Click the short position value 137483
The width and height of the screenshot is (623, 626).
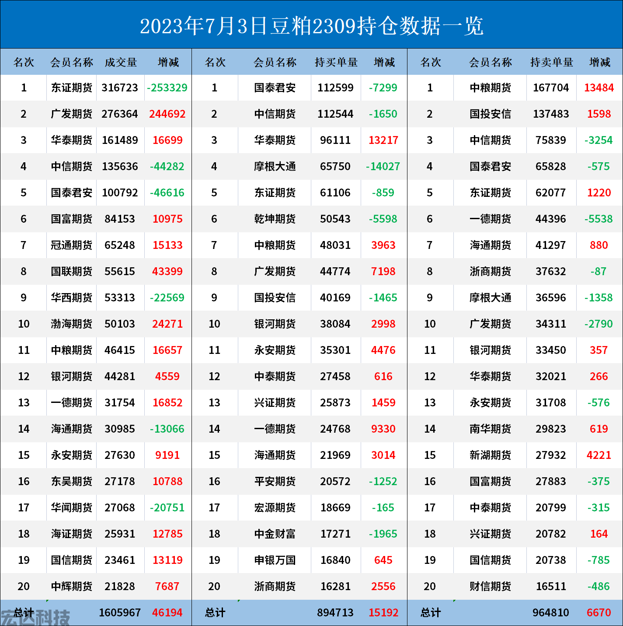551,114
